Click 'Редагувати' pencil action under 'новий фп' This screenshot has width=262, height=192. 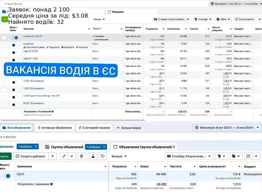pos(53,47)
